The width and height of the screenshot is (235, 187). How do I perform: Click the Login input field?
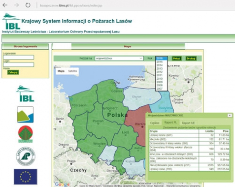click(x=19, y=64)
